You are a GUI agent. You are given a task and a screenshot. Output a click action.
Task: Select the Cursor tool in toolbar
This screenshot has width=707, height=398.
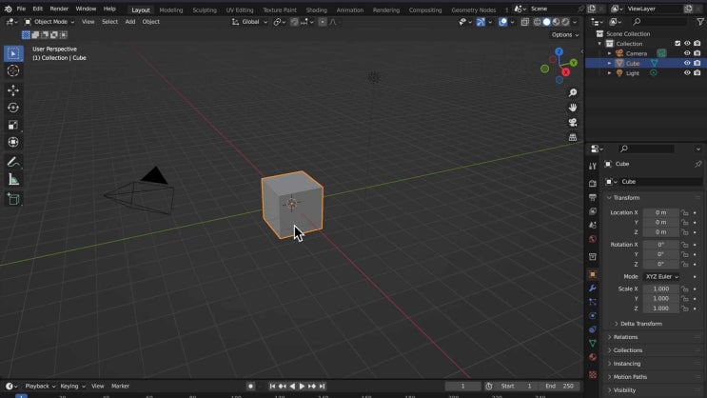pyautogui.click(x=13, y=71)
